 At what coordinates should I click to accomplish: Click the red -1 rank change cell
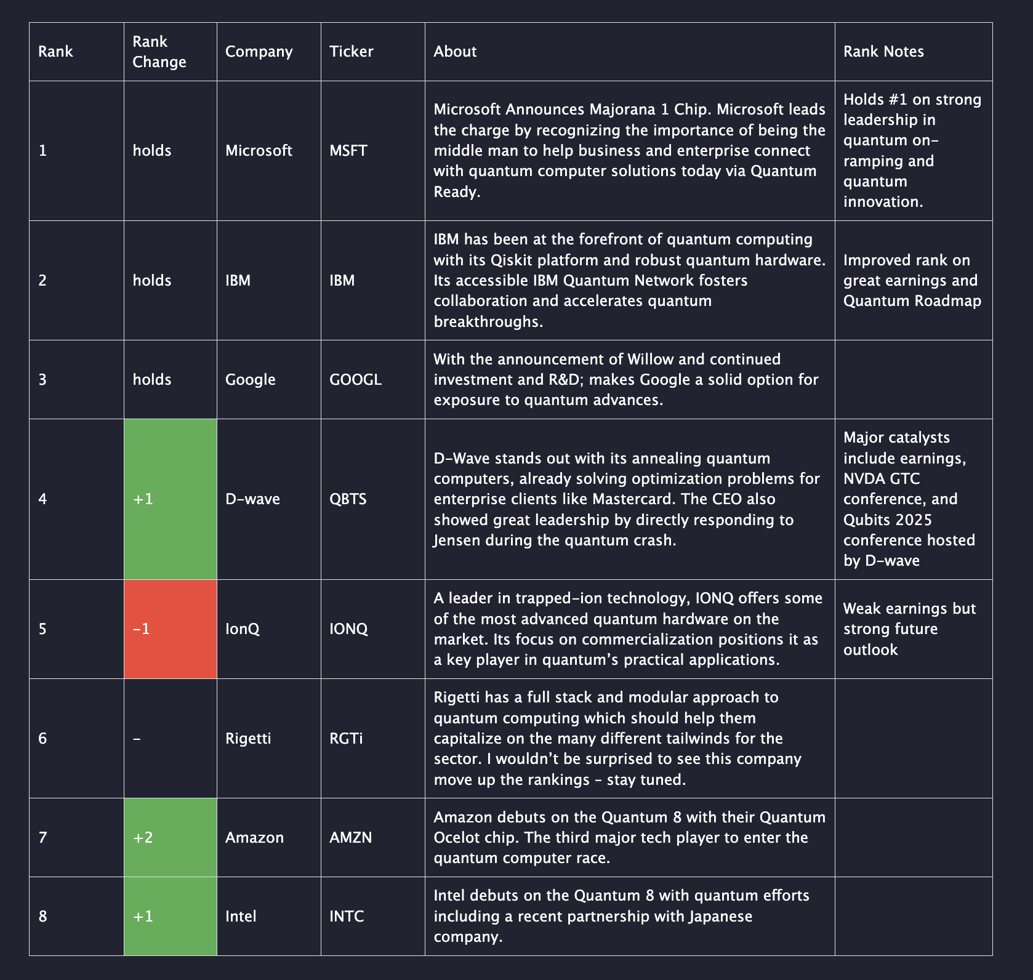click(170, 629)
